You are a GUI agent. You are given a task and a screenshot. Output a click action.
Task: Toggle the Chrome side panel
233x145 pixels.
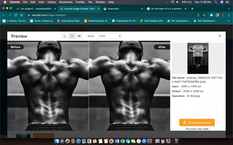(x=217, y=15)
